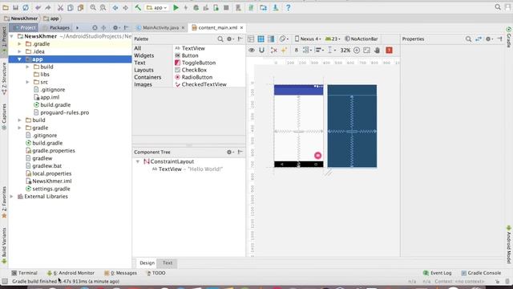This screenshot has height=289, width=513.
Task: Switch to the Text tab
Action: [x=168, y=263]
